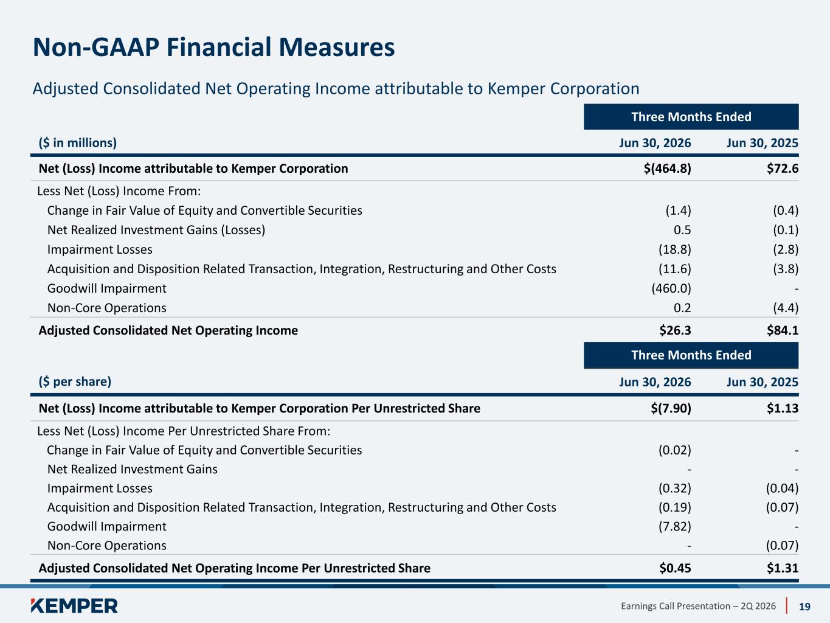Click the '(0.02)' per-share fair value amount
Viewport: 830px width, 623px height.
point(675,450)
